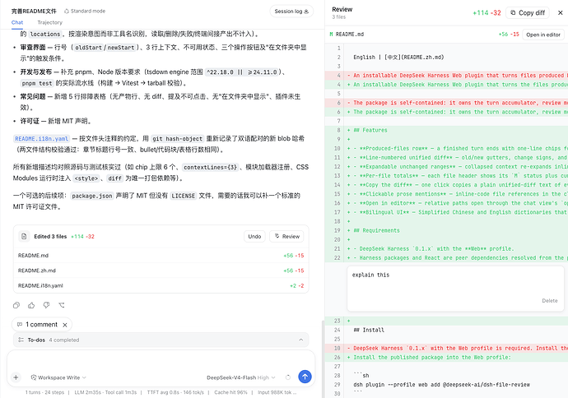Click the '1 turns · 24 steps' status entry
Screen dimensions: 568x398
pyautogui.click(x=44, y=392)
